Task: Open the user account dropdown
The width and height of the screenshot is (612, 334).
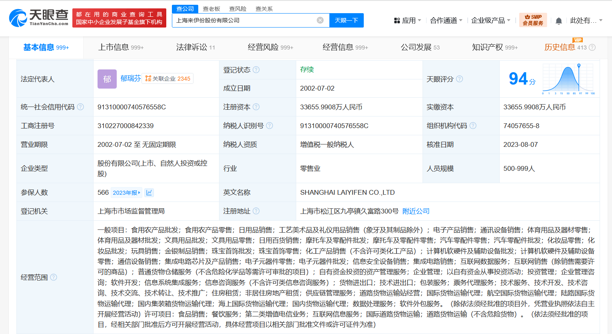Action: (586, 20)
